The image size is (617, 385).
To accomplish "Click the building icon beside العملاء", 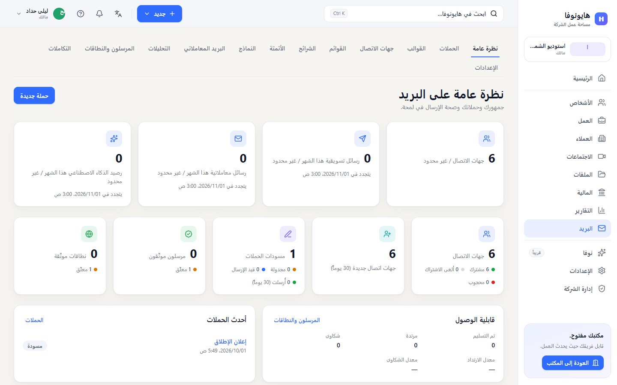I will pyautogui.click(x=602, y=139).
